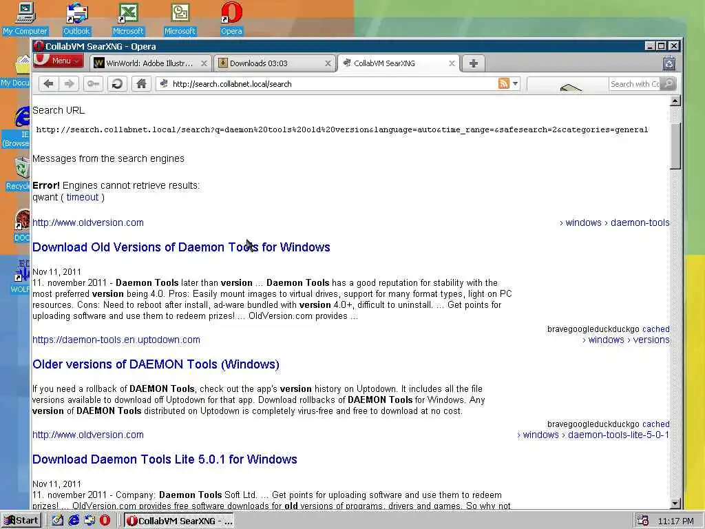The width and height of the screenshot is (705, 529).
Task: Open Download Old Versions of Daemon Tools result
Action: pyautogui.click(x=181, y=247)
